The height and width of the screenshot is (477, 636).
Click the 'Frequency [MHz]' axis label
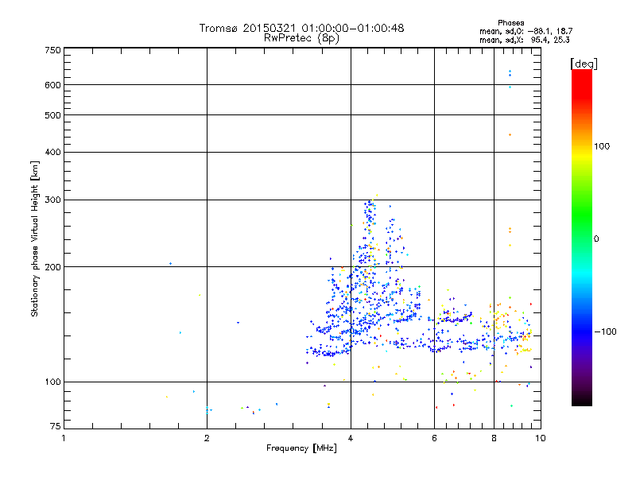(x=301, y=448)
